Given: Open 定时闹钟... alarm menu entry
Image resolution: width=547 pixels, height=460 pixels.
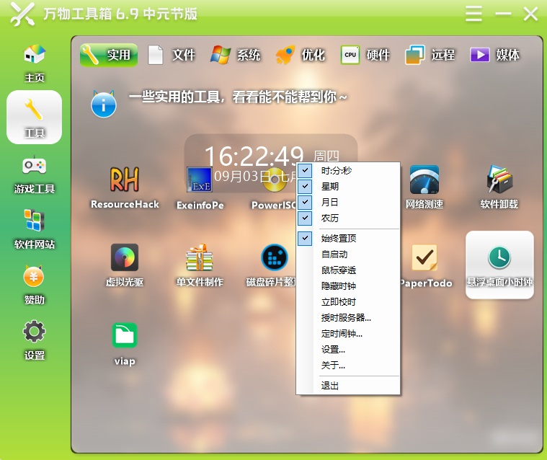Looking at the screenshot, I should [348, 334].
